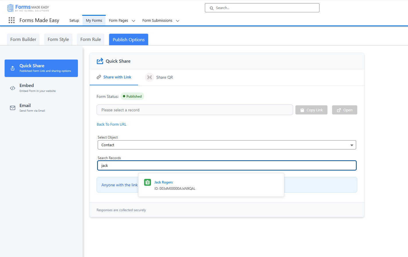Click the Back To Form URL link
Viewport: 408px width, 257px height.
tap(111, 124)
